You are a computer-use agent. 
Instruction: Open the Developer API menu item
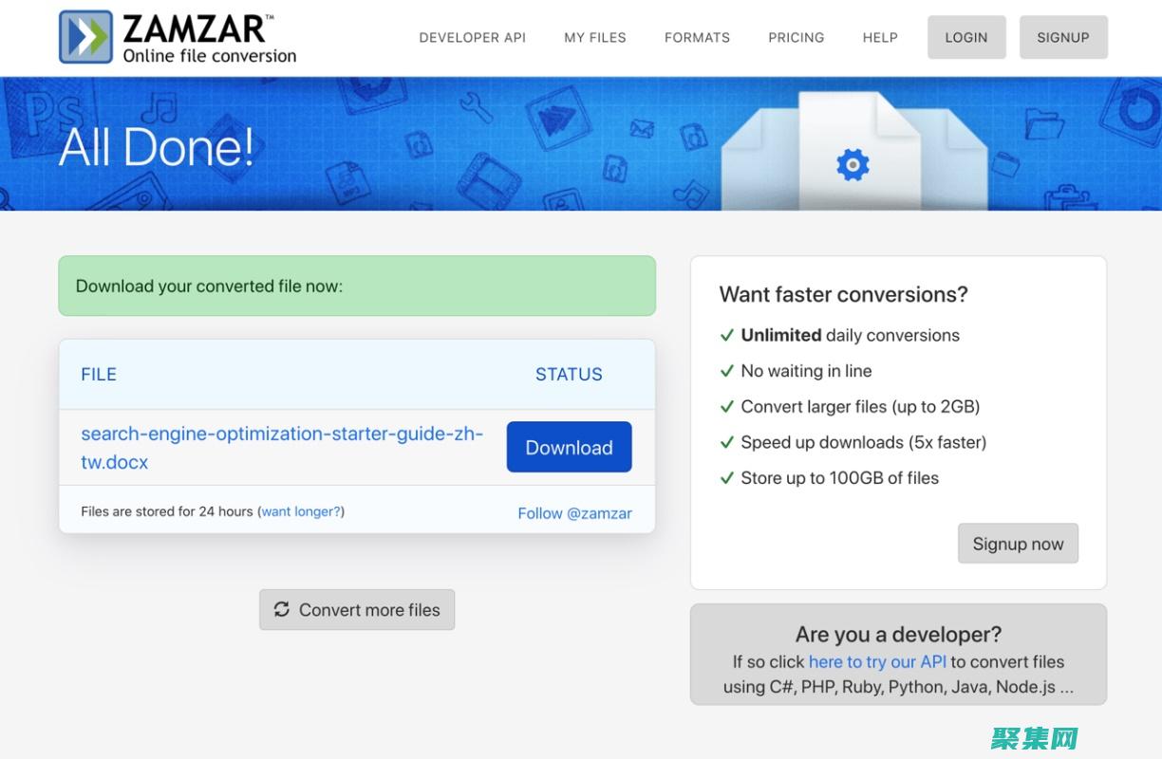(x=472, y=38)
